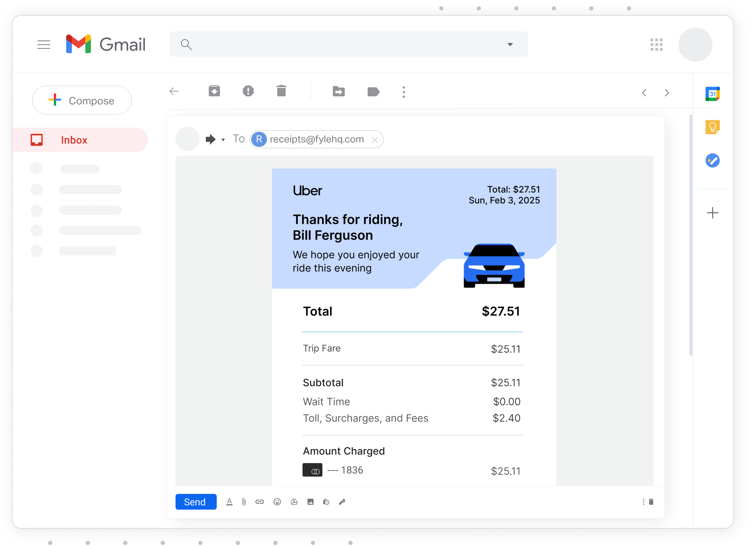Viewport: 753px width, 547px height.
Task: Open the Google apps grid menu
Action: pos(657,44)
